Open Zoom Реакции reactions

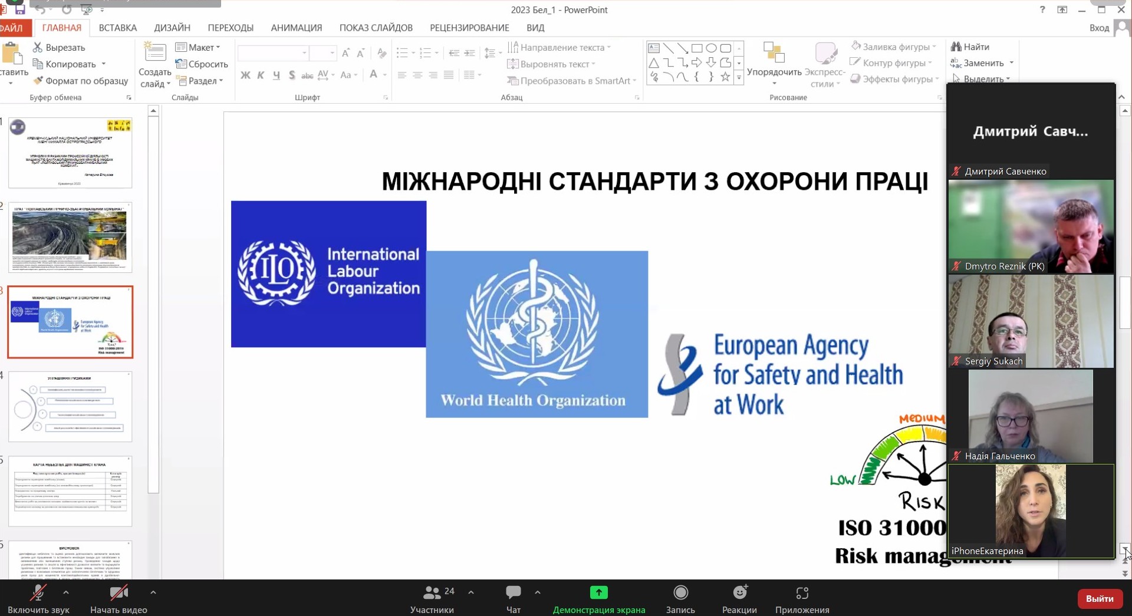[739, 599]
